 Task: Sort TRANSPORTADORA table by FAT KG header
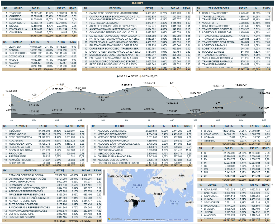point(243,8)
